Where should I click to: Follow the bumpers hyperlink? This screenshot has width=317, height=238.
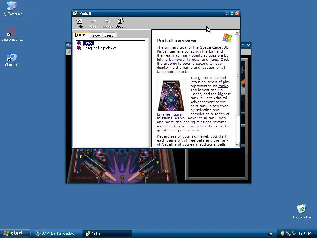(177, 59)
